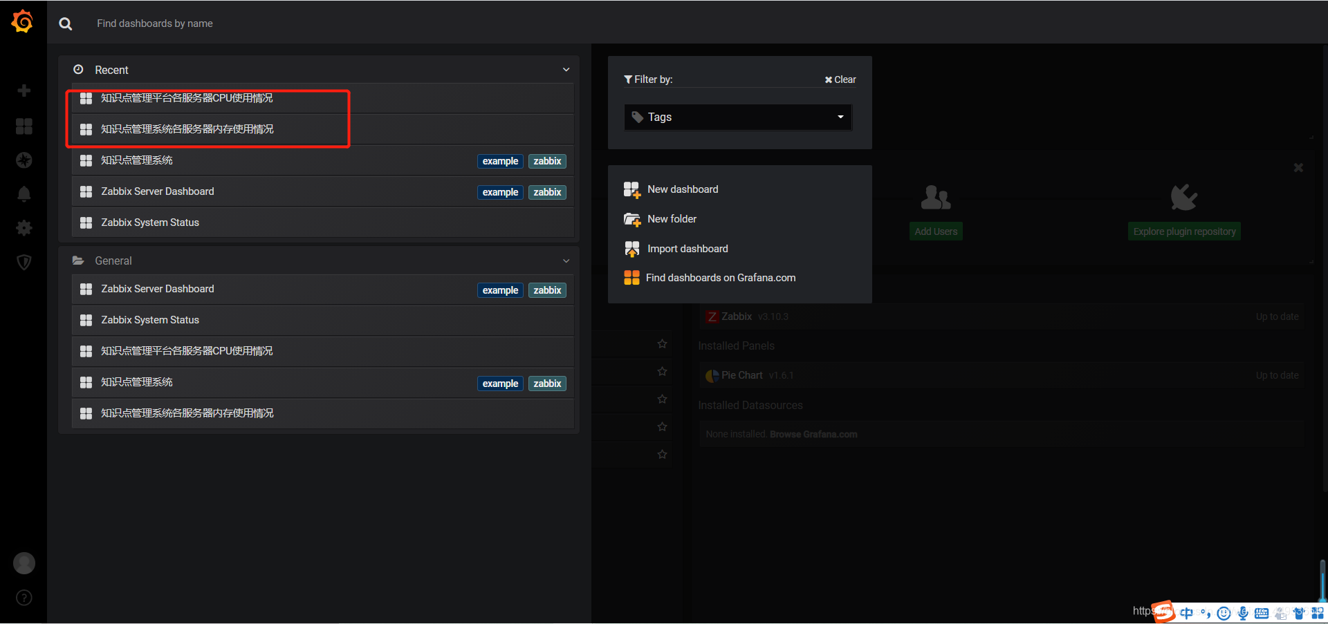Click New folder option
1328x624 pixels.
[671, 219]
